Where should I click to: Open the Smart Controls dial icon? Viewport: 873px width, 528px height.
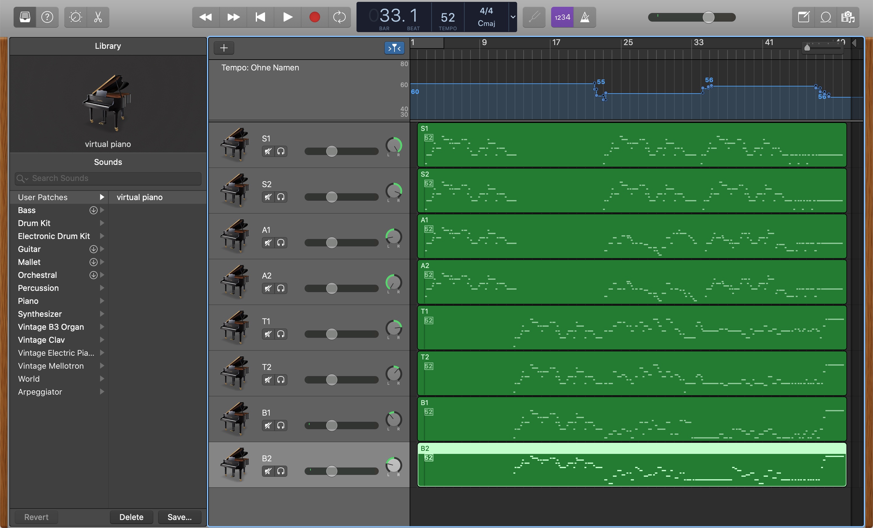pos(75,17)
